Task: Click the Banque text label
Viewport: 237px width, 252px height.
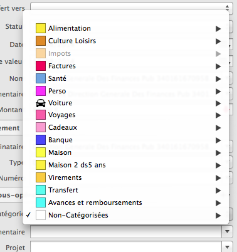Action: pos(60,140)
